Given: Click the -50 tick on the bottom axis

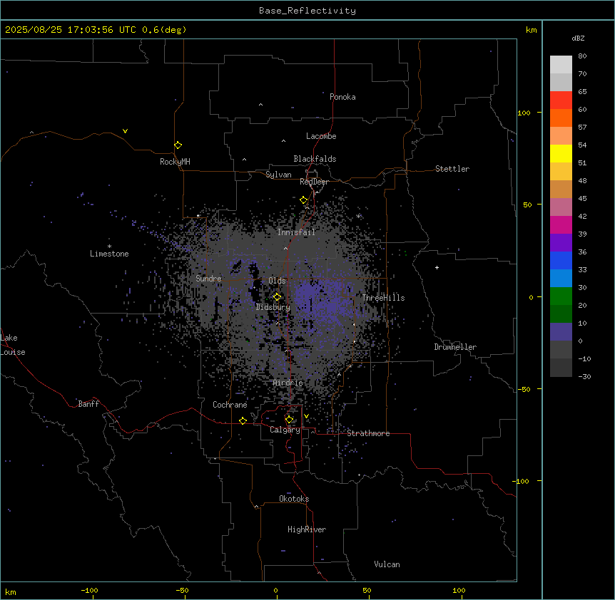Looking at the screenshot, I should pyautogui.click(x=182, y=590).
